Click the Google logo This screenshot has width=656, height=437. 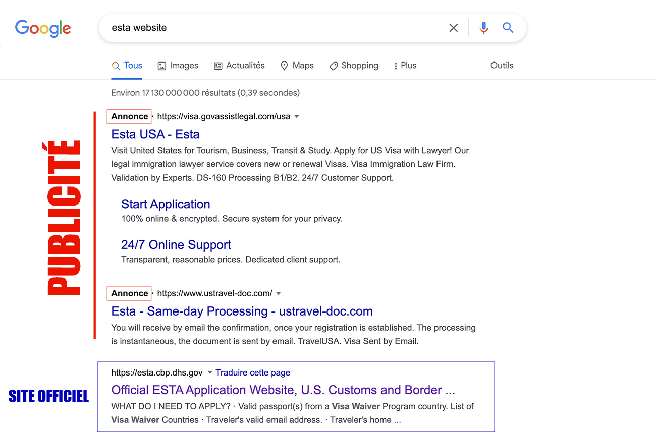click(x=43, y=28)
